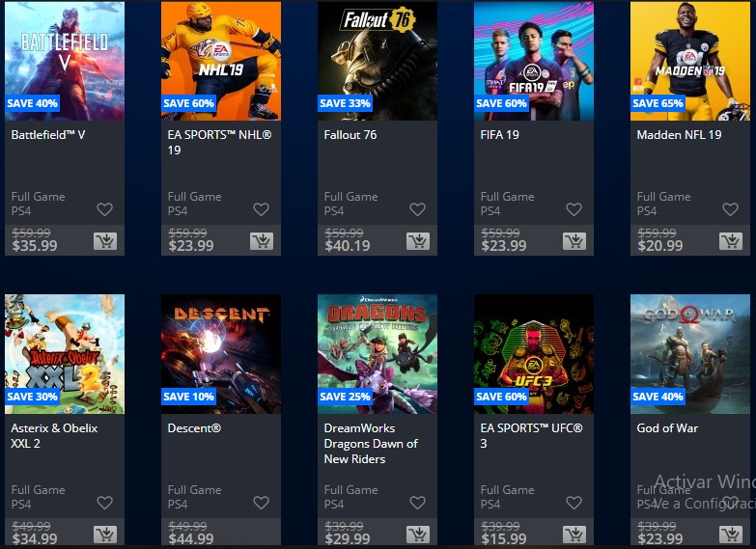Toggle wishlist heart for Madden NFL 19

click(x=731, y=209)
